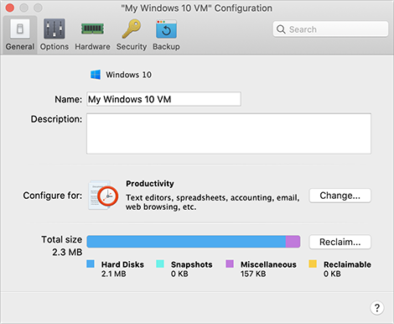The image size is (394, 324).
Task: Click inside the Description text box
Action: coord(229,133)
